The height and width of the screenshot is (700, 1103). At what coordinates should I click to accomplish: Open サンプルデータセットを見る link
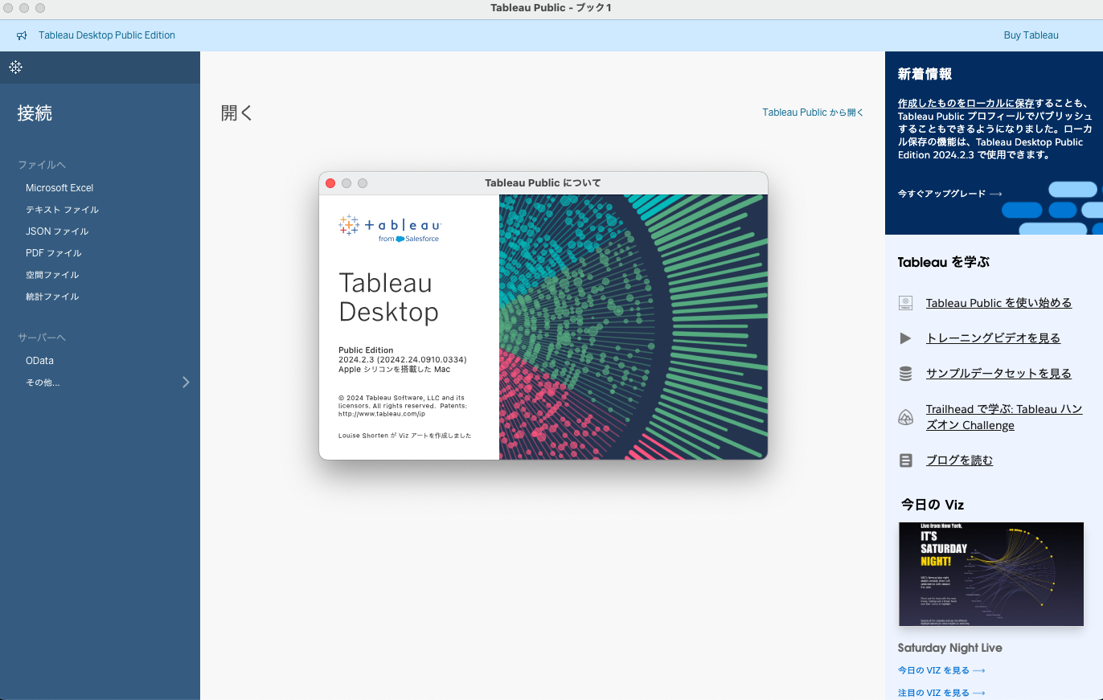pyautogui.click(x=998, y=374)
